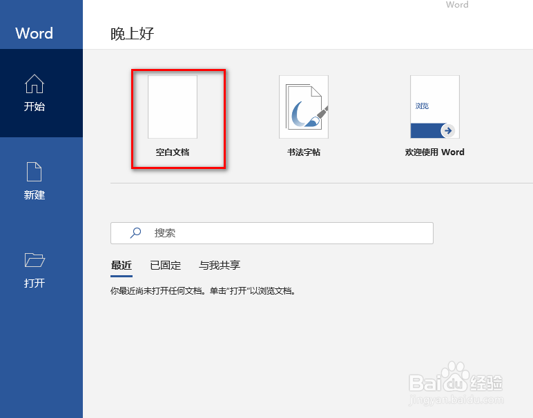Click the 欢迎使用 Word label text
This screenshot has height=418, width=533.
click(x=435, y=152)
